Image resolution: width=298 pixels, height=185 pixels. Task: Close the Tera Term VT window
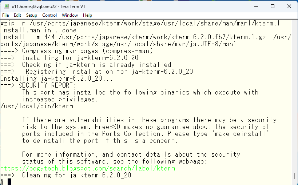click(289, 6)
